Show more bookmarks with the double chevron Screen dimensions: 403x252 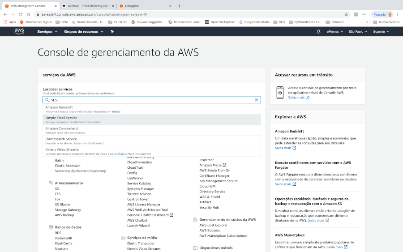pos(367,22)
